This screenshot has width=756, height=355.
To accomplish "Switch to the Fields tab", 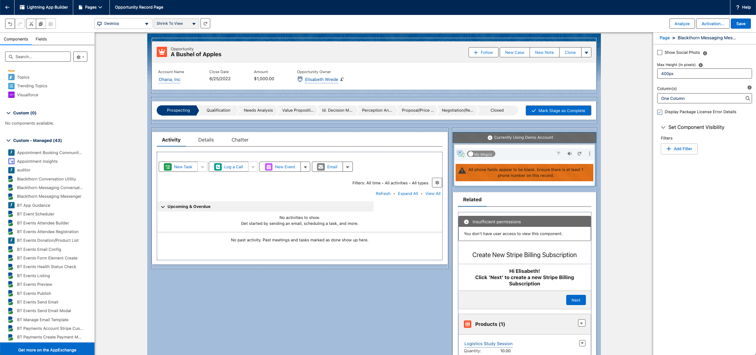I will [x=41, y=39].
